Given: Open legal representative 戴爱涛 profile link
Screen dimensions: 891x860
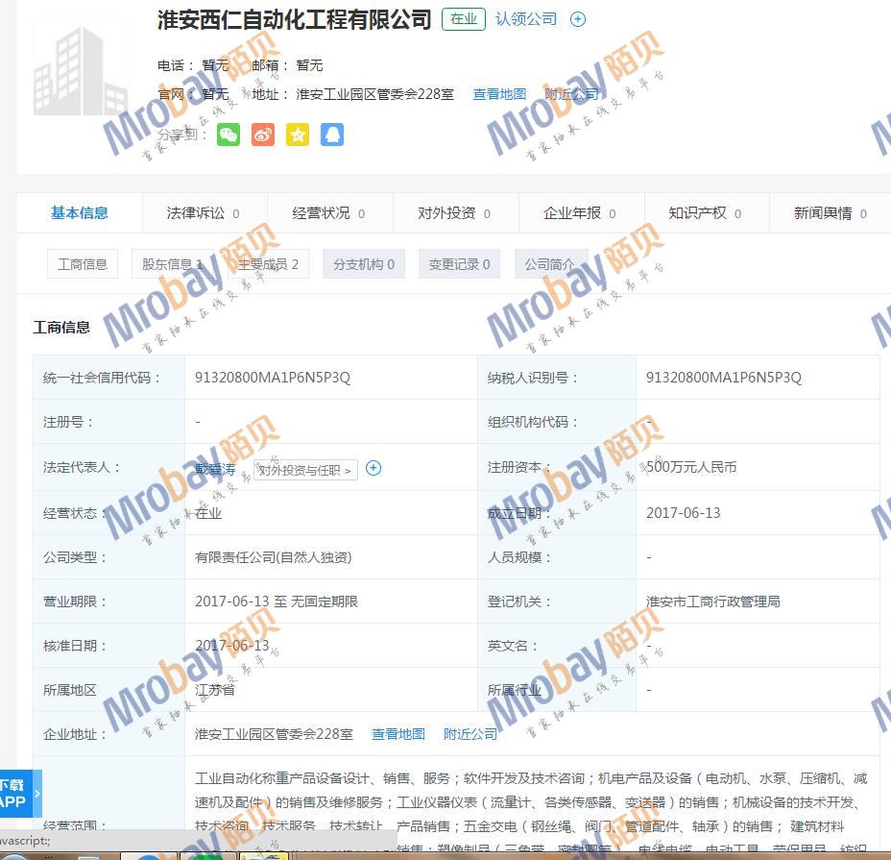Looking at the screenshot, I should [215, 469].
